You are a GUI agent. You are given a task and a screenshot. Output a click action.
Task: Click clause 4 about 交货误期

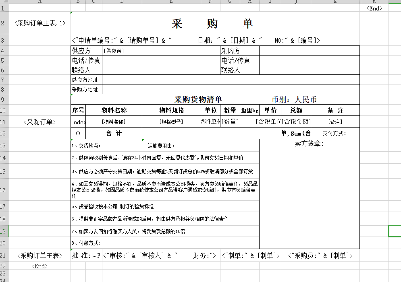[x=165, y=190]
